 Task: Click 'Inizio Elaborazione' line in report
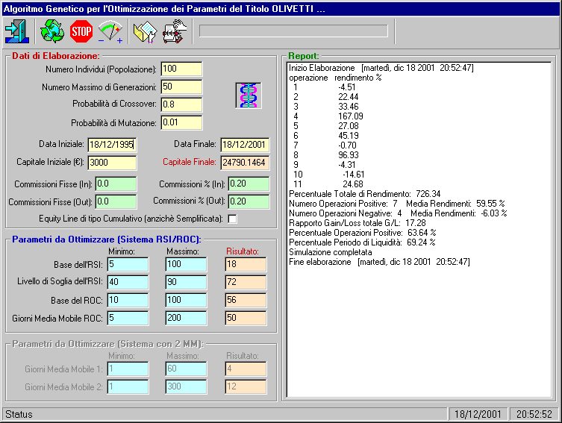381,68
